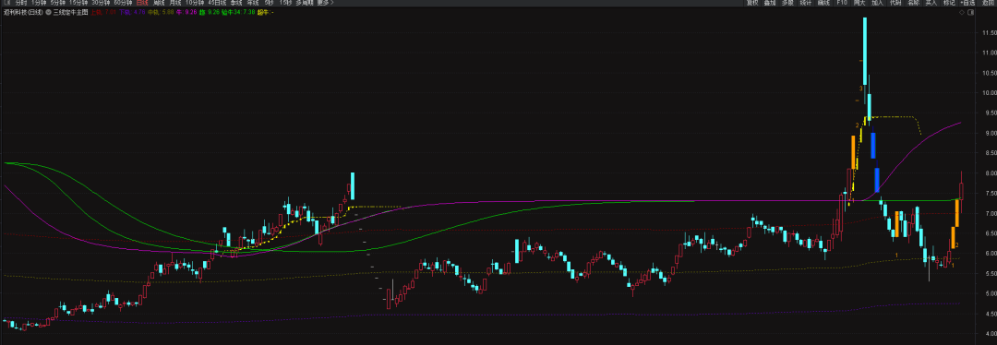This screenshot has height=345, width=997.
Task: Select the 15分钟 period tab
Action: pyautogui.click(x=78, y=3)
